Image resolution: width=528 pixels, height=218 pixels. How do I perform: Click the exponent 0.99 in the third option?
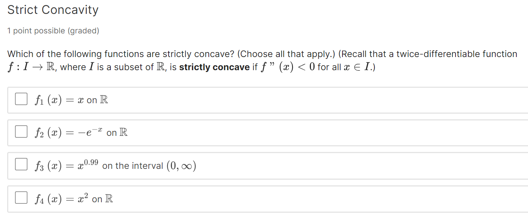coord(91,161)
